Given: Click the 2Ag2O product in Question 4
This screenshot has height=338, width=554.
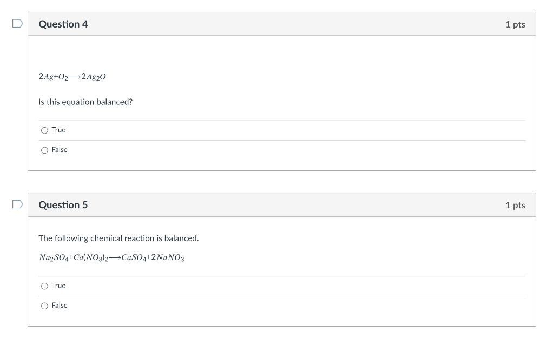Looking at the screenshot, I should tap(93, 77).
